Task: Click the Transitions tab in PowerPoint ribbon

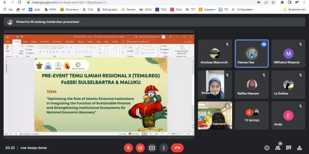Action: 45,41
